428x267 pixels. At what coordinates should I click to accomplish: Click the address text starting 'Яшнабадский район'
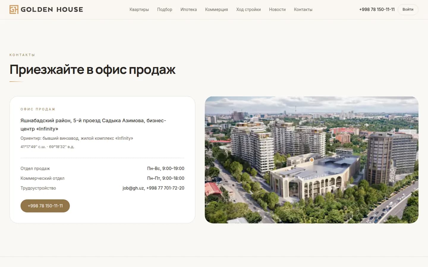coord(93,125)
